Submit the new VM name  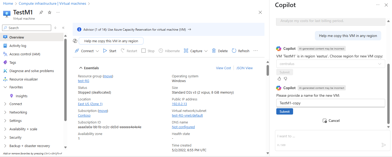coord(284,111)
